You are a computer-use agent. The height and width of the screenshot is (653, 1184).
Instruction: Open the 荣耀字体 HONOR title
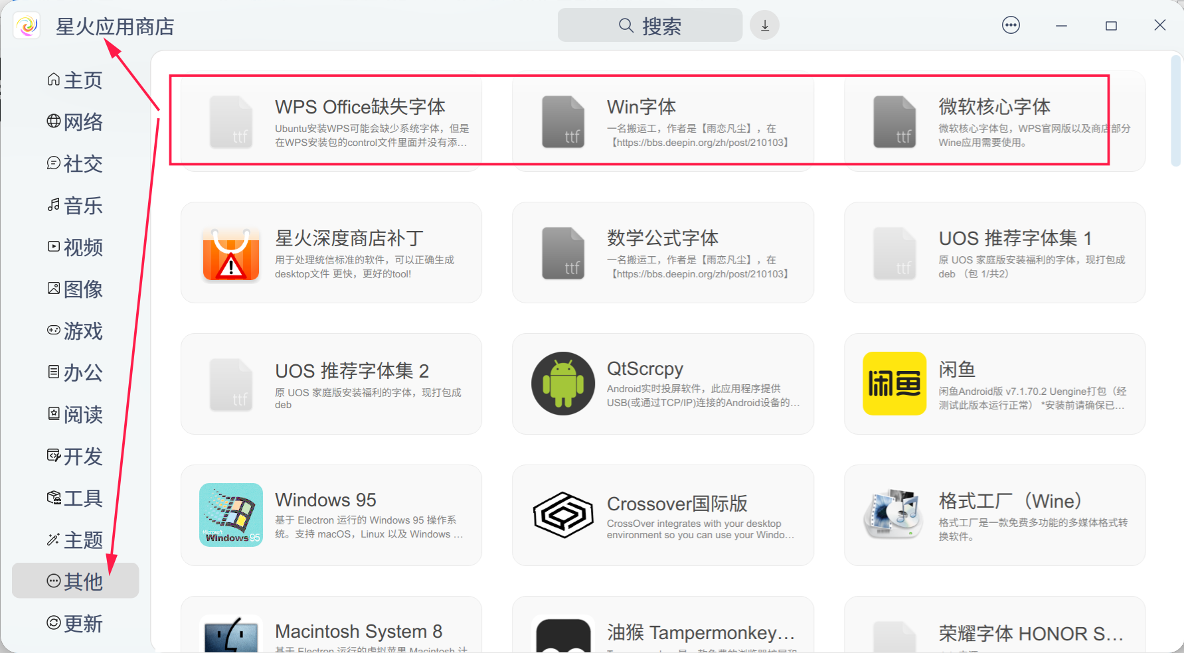pos(1031,634)
